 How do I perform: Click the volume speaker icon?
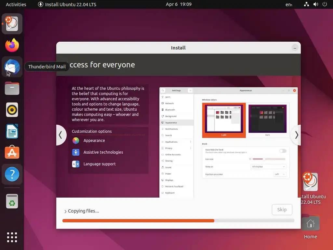coord(315,4)
